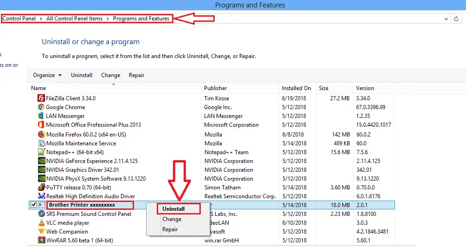
Task: Go to All Control Panel Items breadcrumb
Action: point(74,19)
